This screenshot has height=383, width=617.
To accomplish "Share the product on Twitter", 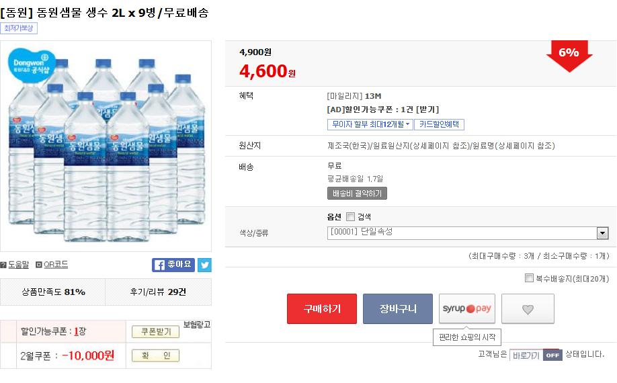I will pos(204,265).
